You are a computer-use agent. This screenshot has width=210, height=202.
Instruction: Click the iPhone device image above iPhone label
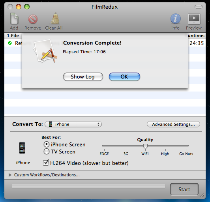pyautogui.click(x=22, y=148)
